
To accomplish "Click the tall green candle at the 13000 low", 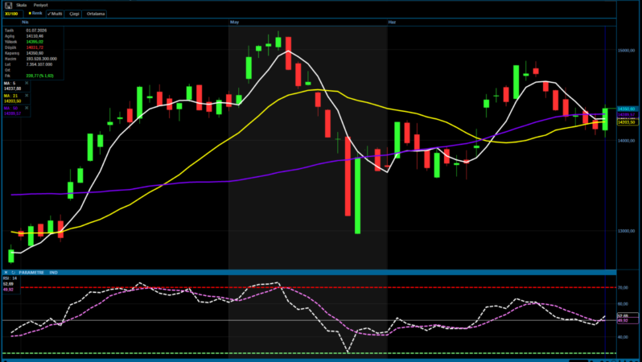I will tap(357, 195).
